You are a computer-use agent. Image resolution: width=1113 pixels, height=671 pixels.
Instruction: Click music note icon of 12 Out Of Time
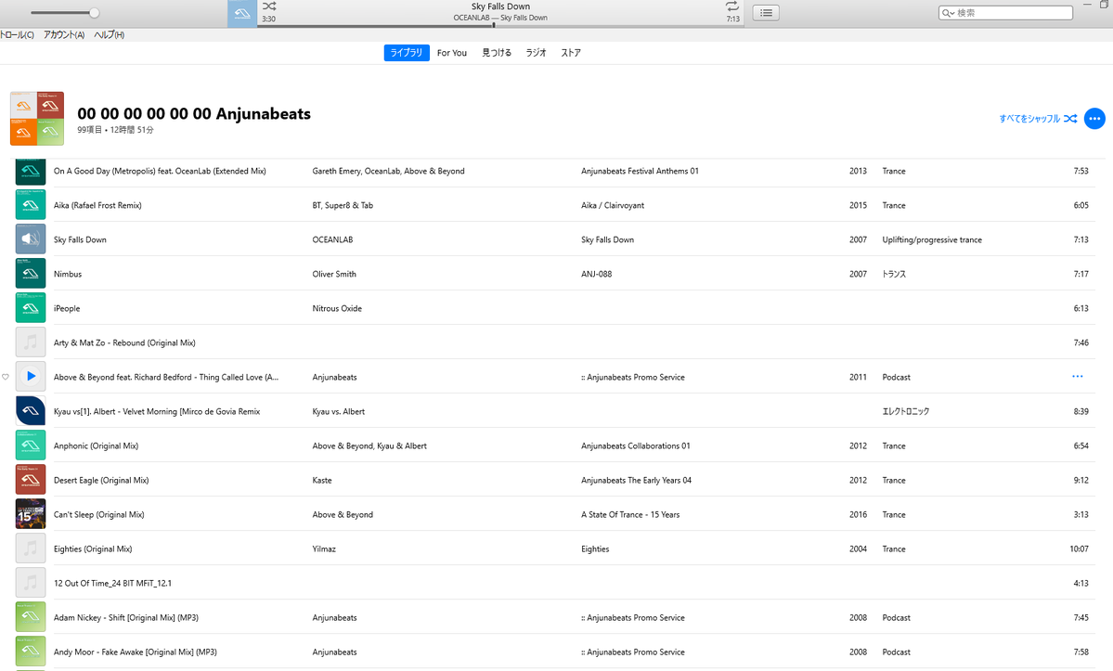(31, 583)
